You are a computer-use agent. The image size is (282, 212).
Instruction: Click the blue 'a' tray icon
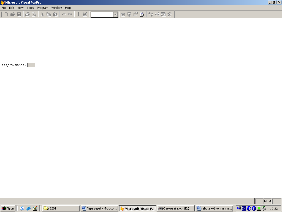249,209
